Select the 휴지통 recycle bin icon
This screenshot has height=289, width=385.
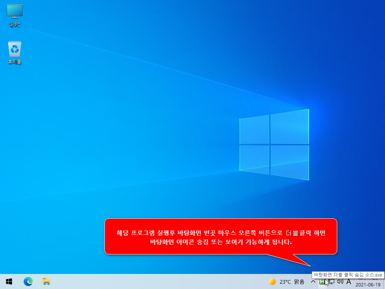tap(15, 53)
